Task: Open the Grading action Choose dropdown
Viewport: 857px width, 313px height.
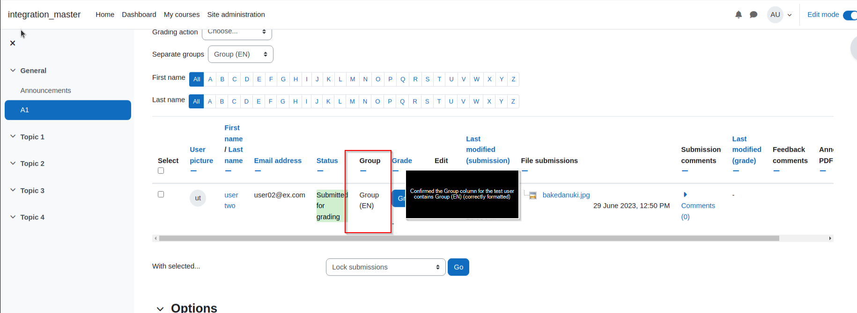Action: [237, 32]
